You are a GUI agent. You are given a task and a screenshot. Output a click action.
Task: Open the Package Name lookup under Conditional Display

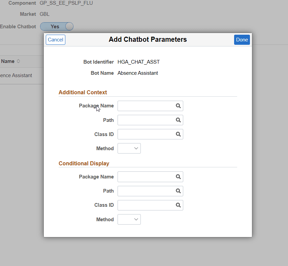178,177
